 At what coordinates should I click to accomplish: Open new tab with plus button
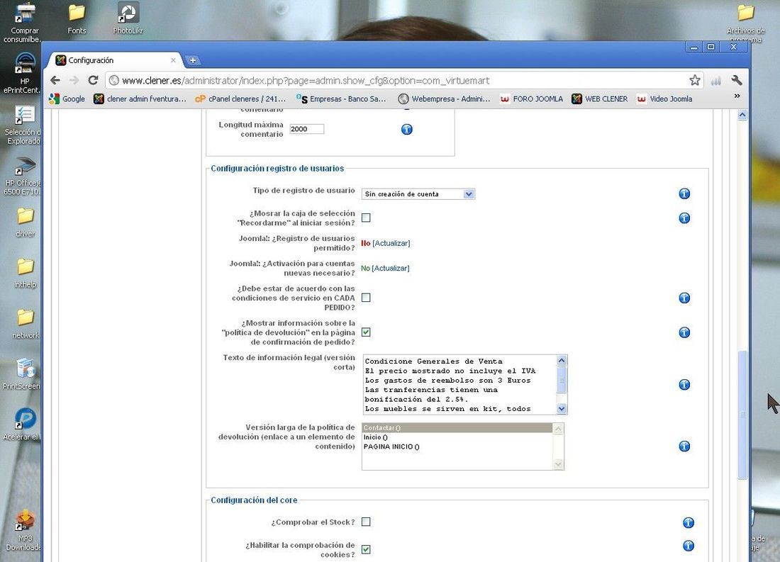[192, 60]
